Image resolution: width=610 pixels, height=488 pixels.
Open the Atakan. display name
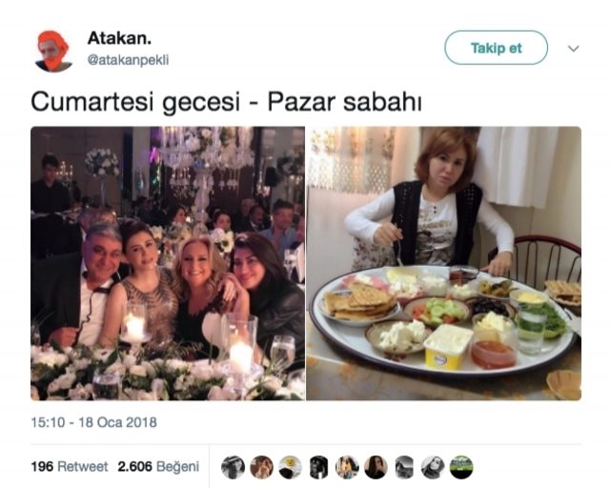(x=119, y=38)
